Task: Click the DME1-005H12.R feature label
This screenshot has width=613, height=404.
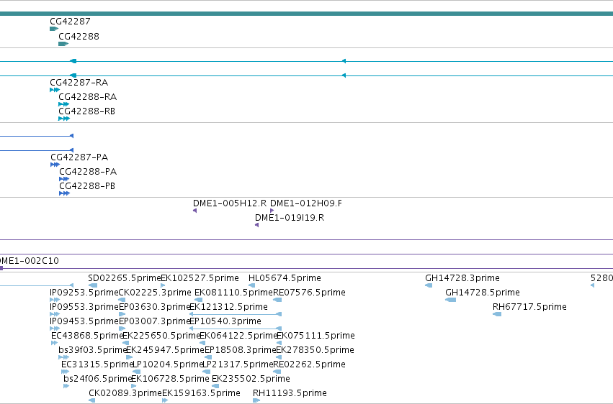Action: click(230, 203)
